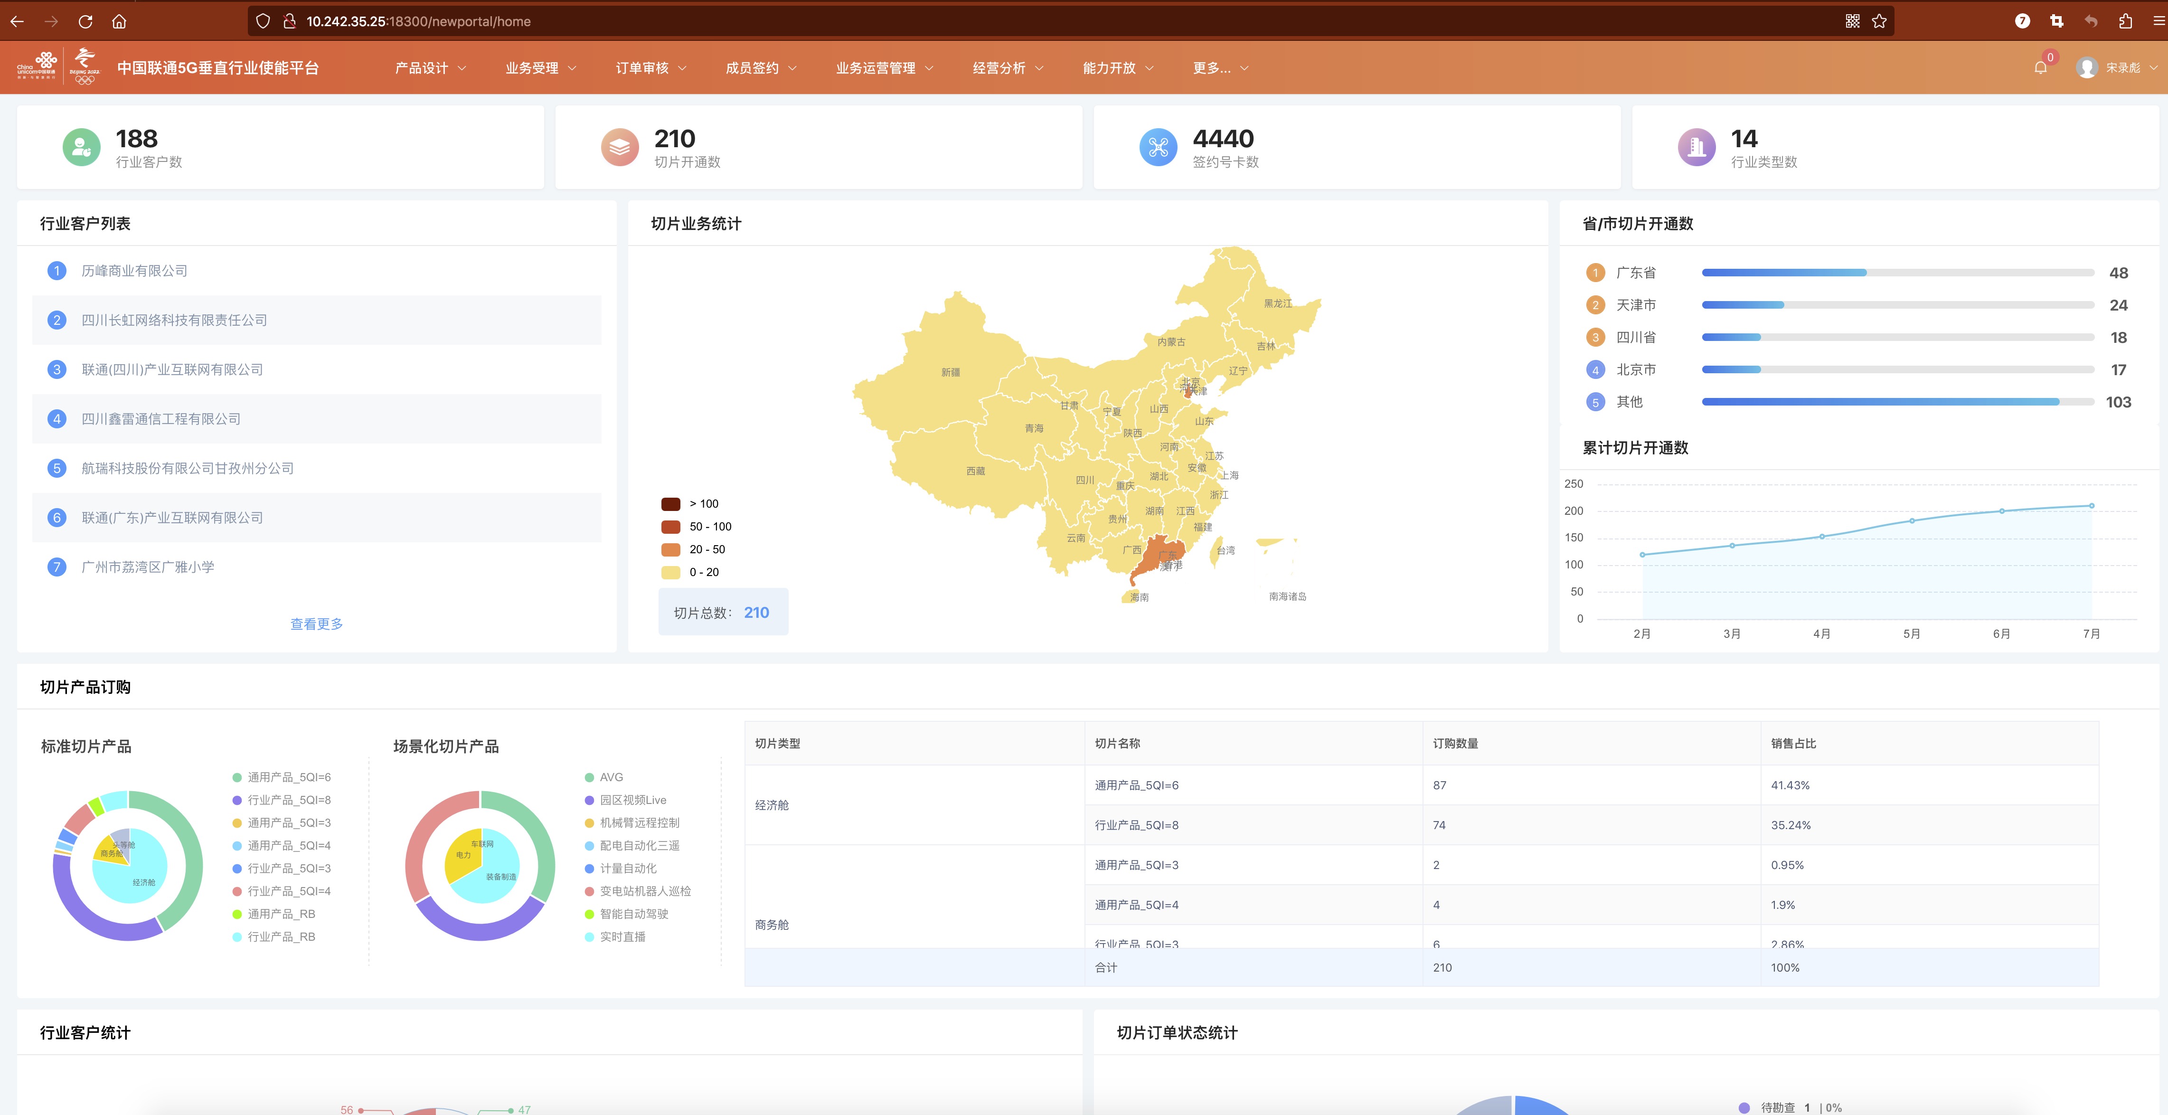2168x1115 pixels.
Task: Expand the 更多... menu
Action: 1220,67
